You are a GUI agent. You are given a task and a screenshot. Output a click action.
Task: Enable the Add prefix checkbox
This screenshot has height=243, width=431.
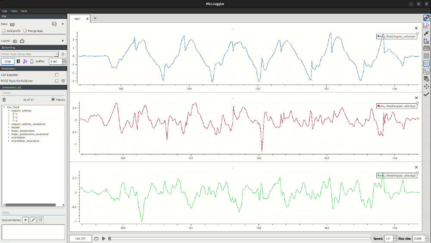[x=4, y=31]
